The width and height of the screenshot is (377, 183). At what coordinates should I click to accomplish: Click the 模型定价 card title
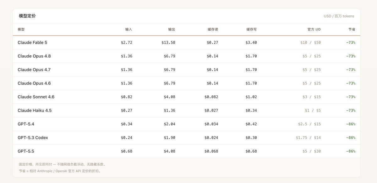(27, 16)
